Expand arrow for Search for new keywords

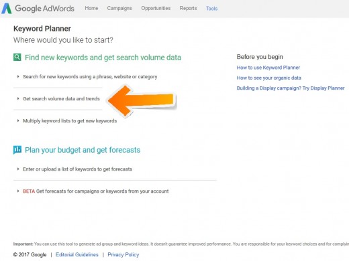point(18,76)
